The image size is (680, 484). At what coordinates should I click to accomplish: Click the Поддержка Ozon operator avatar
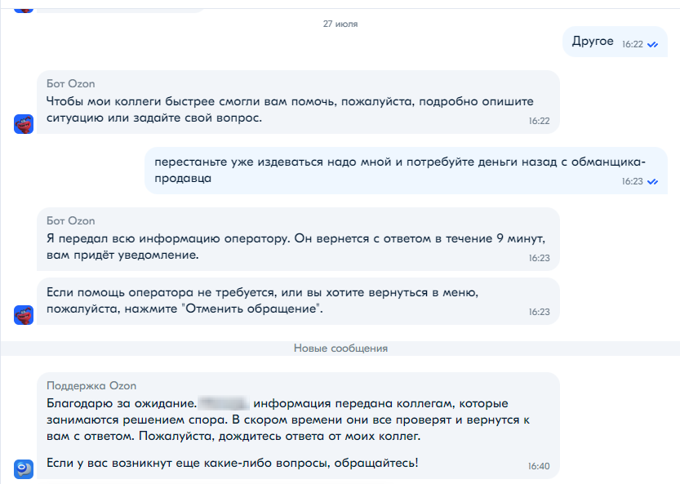(24, 469)
